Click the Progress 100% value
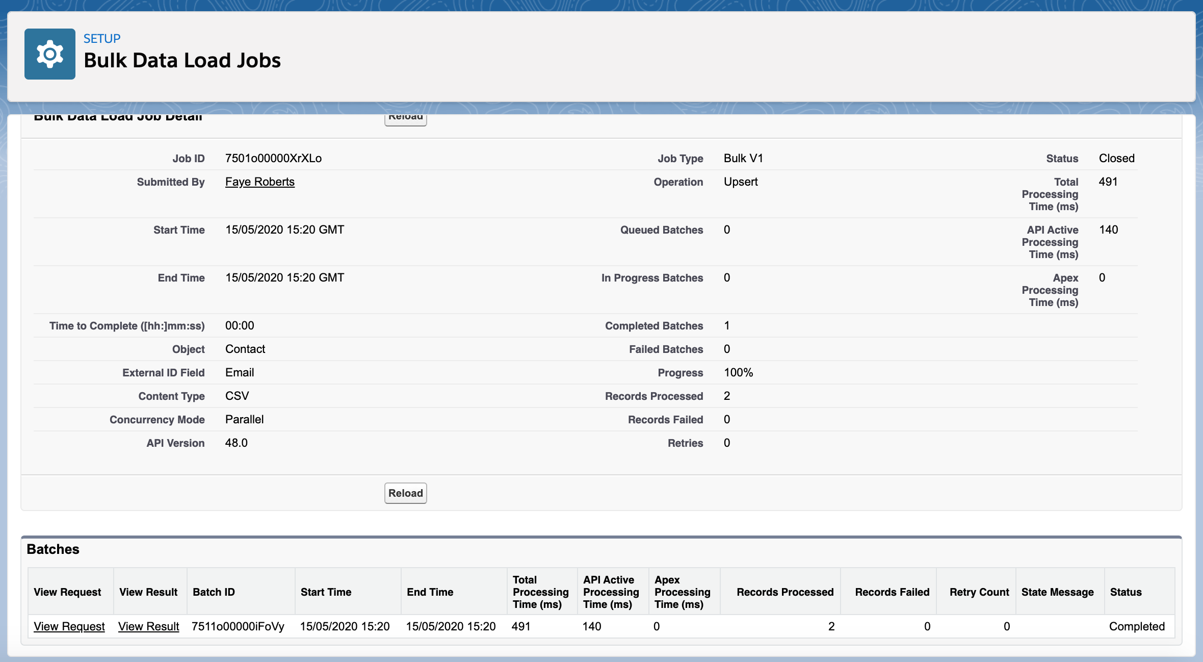The image size is (1203, 662). click(738, 373)
